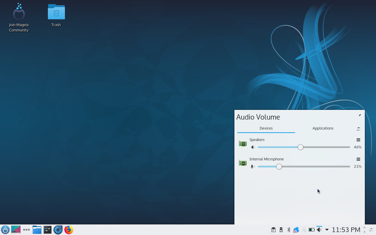Open the Bluetooth tray icon
Screen dimensions: 376x235
288,229
